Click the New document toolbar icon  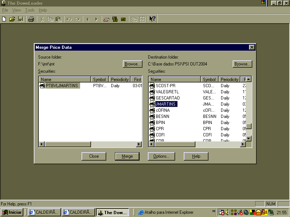(4, 19)
